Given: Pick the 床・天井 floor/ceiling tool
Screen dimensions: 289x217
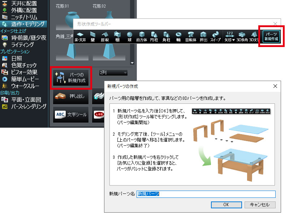Looking at the screenshot, I should [80, 37].
